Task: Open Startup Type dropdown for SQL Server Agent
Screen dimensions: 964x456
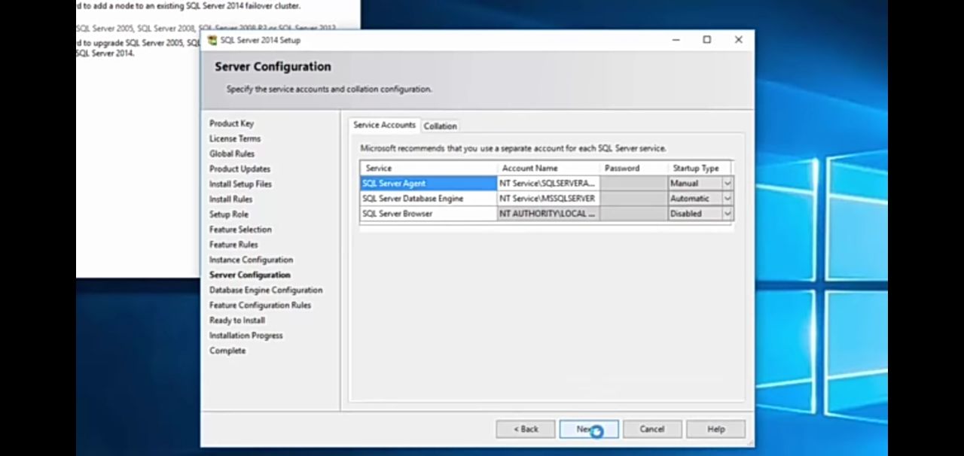Action: 728,183
